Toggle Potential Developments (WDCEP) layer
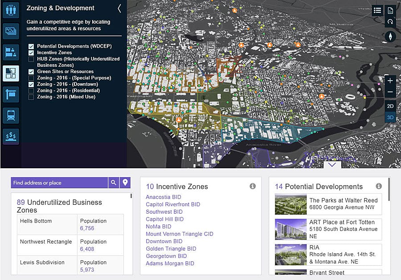Screen dimensions: 401x280 pos(31,46)
